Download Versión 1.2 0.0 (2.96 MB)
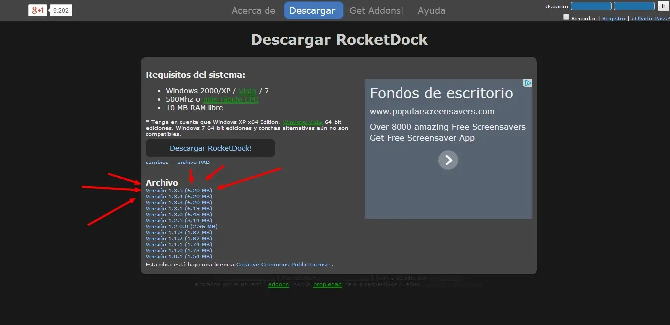Viewport: 670px width, 325px height. pos(182,226)
